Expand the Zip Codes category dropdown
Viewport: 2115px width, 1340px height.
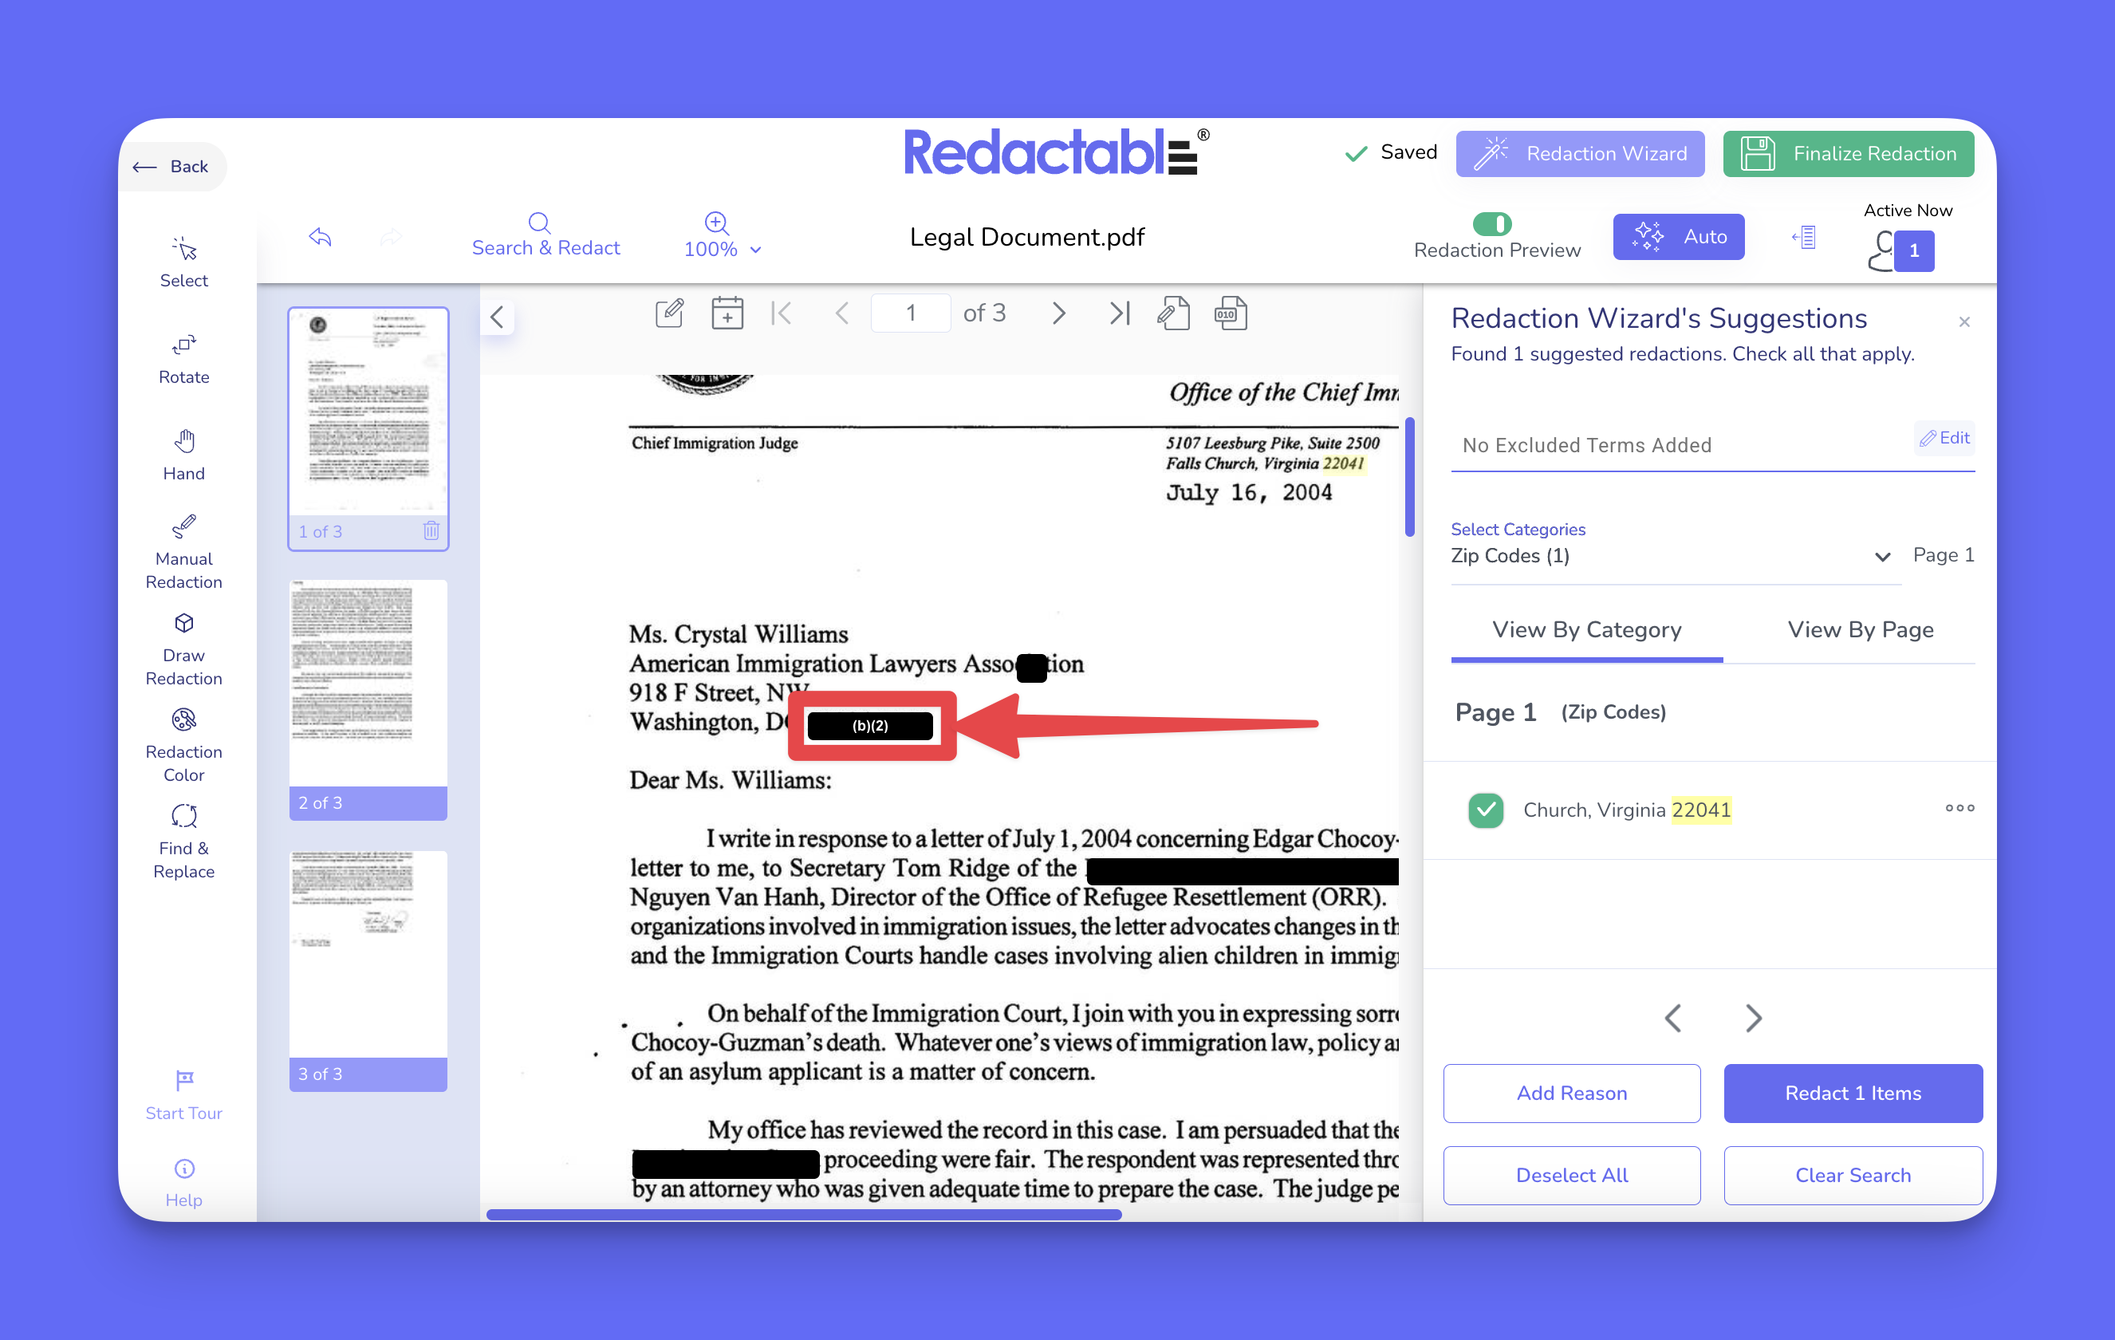(x=1882, y=556)
